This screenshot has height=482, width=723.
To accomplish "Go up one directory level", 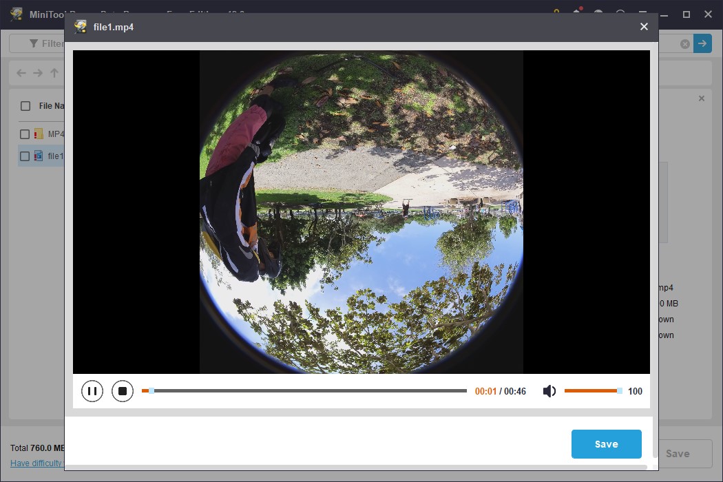I will [54, 72].
